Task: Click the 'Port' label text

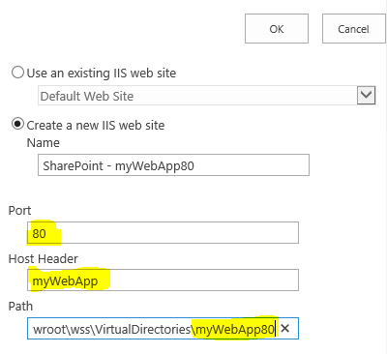Action: tap(19, 211)
